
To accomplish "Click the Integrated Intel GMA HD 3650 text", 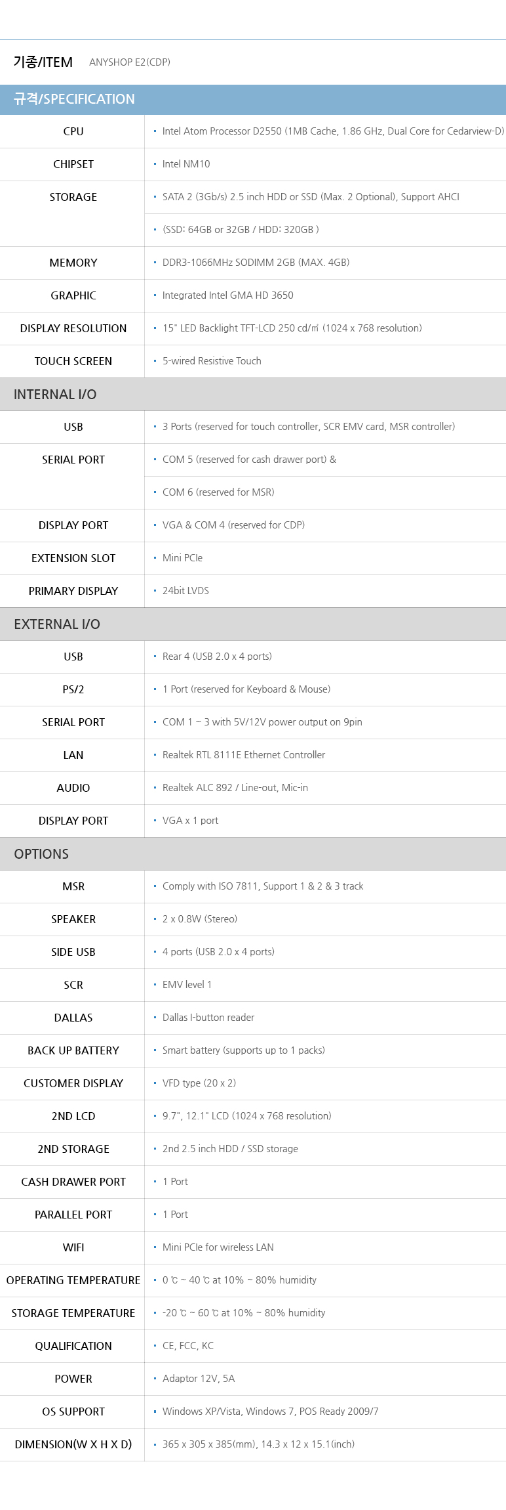I will 227,295.
